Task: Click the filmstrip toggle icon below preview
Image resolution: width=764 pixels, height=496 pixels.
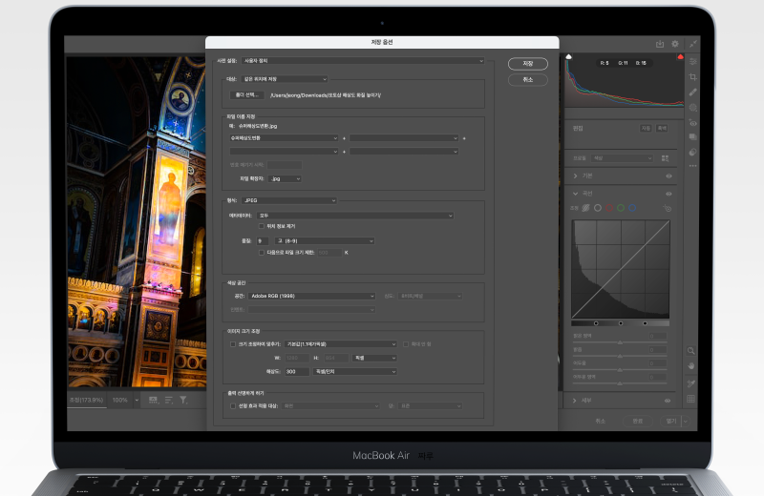Action: pos(154,400)
